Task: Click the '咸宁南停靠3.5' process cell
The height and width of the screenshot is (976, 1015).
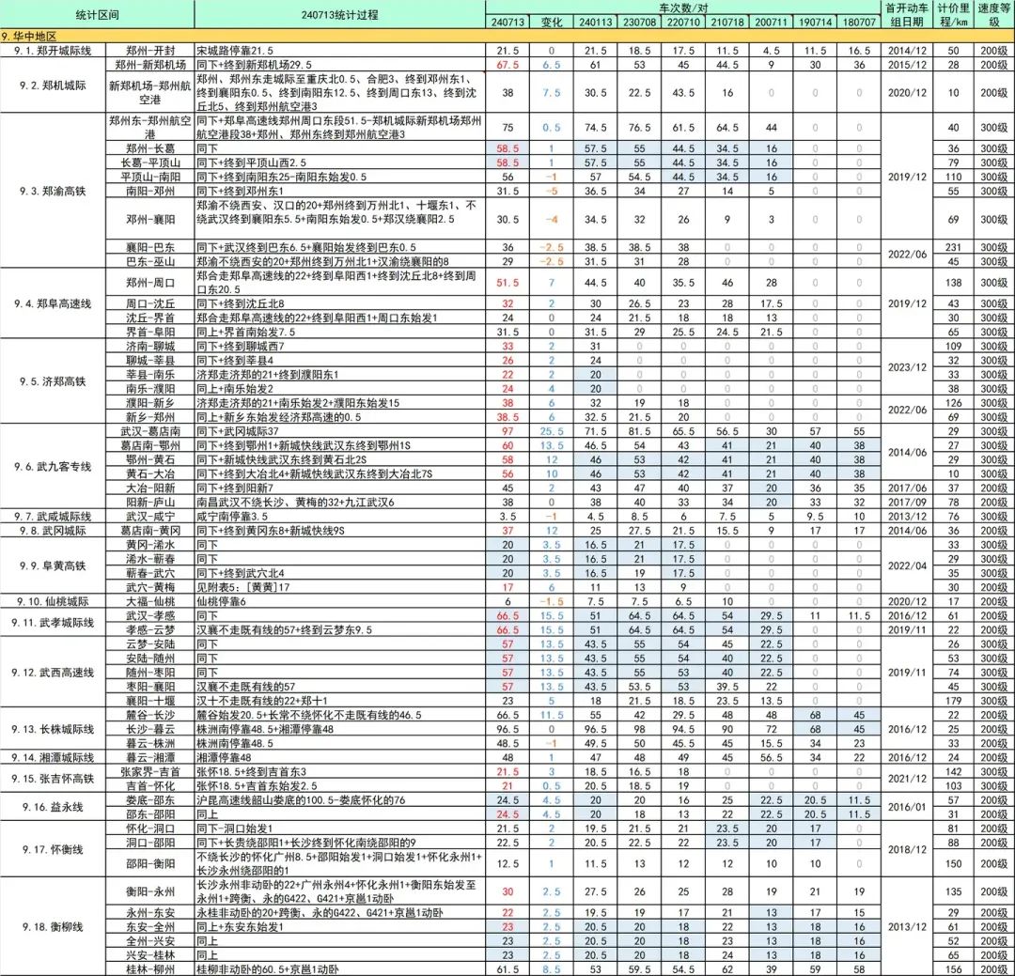Action: click(x=340, y=517)
